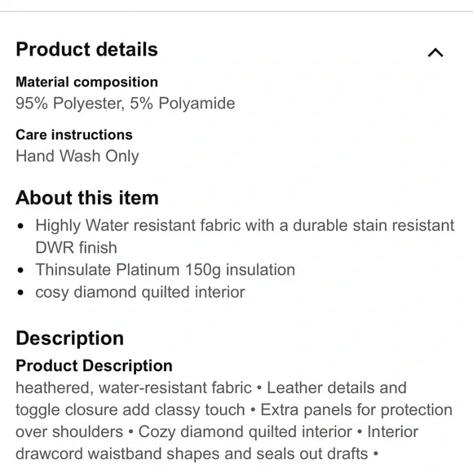The image size is (473, 473).
Task: Click the toggle closure add classy touch text
Action: coord(130,410)
